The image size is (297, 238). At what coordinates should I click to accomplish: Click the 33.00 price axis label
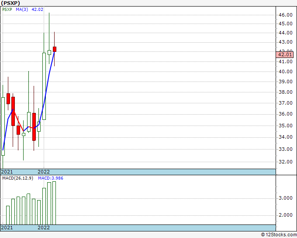pos(286,150)
